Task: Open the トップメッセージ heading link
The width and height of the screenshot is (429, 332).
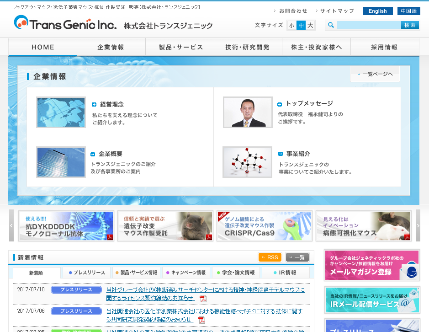Action: point(309,103)
